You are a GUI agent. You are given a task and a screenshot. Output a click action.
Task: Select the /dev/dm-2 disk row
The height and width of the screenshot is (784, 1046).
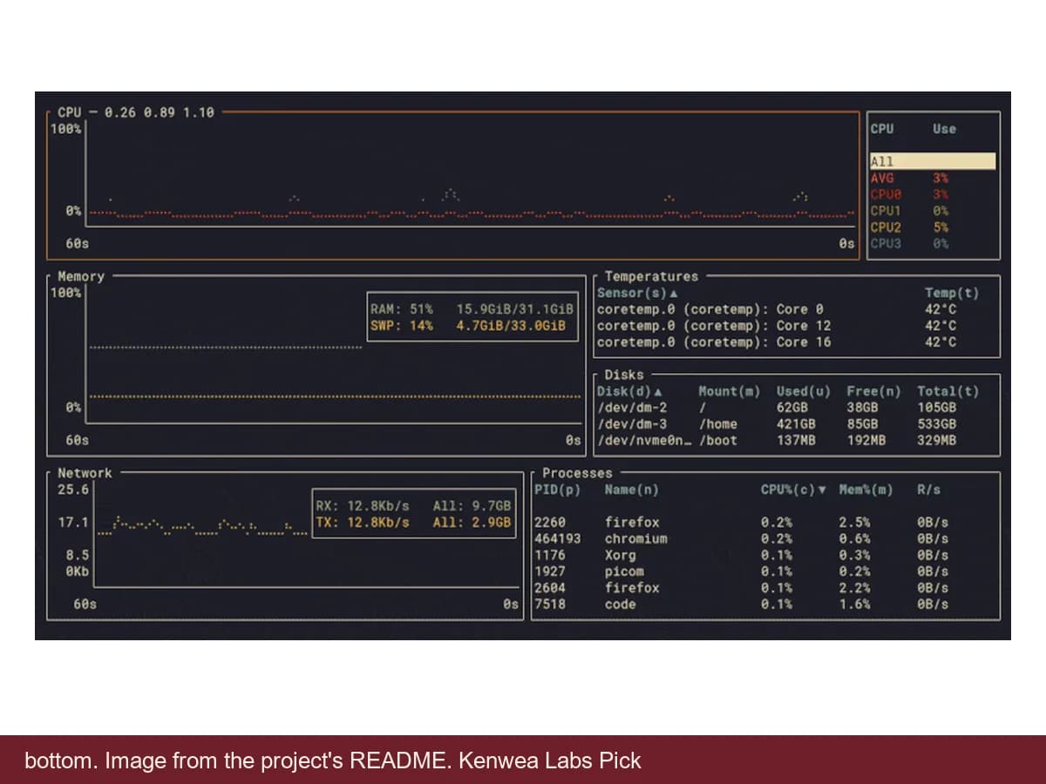[797, 408]
